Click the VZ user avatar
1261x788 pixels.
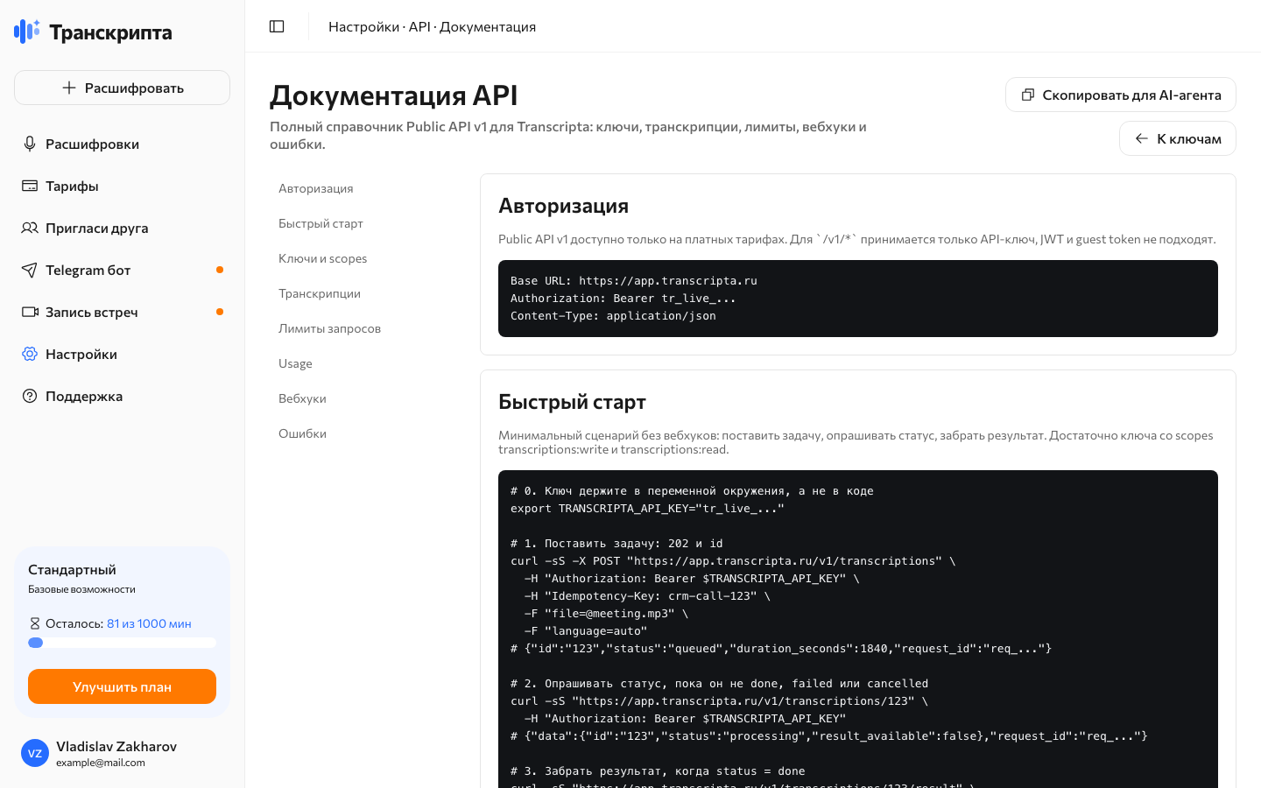tap(35, 753)
